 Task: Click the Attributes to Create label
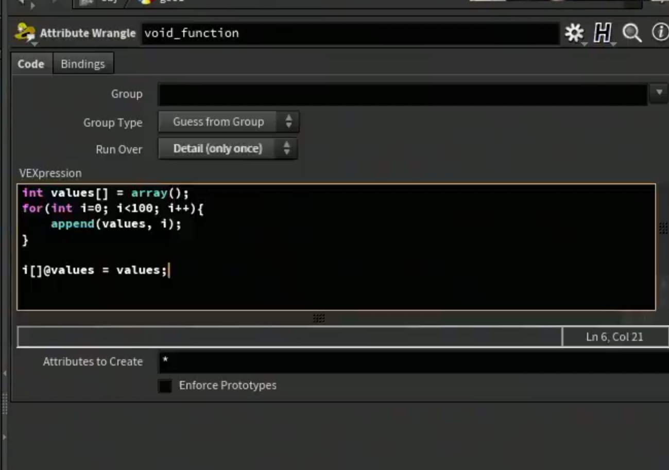[x=93, y=361]
